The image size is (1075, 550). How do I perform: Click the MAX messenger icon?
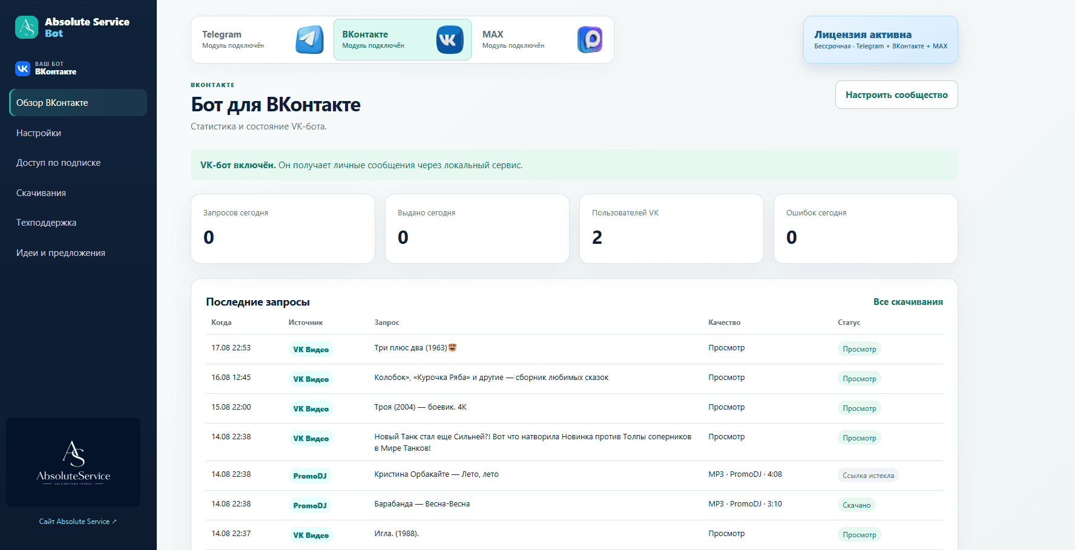(x=590, y=40)
